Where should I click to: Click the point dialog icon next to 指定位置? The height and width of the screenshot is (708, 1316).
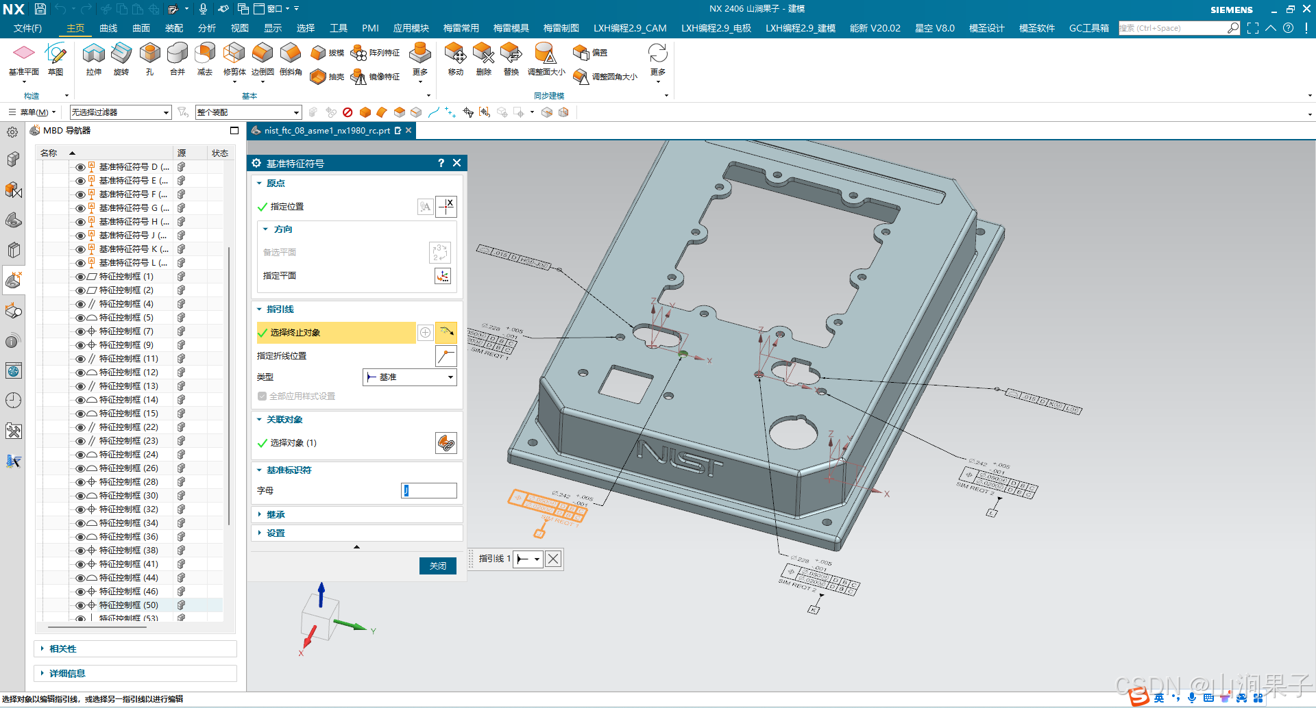[x=446, y=206]
